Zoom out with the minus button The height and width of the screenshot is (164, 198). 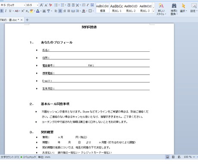(x=194, y=157)
